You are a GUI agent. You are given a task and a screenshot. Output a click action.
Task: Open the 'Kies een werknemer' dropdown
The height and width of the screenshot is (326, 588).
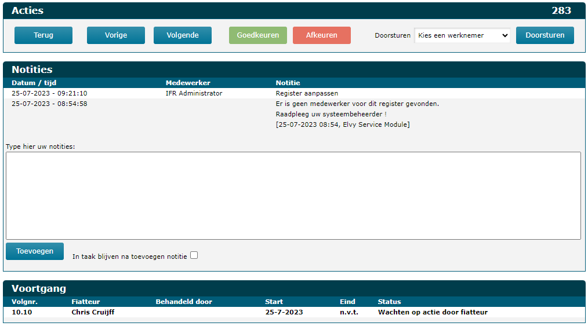pyautogui.click(x=462, y=35)
